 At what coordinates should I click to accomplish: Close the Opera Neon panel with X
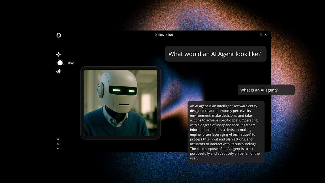pyautogui.click(x=266, y=35)
